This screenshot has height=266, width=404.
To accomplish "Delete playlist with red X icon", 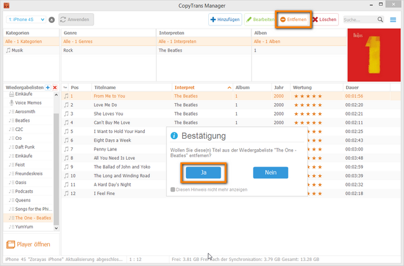I will [55, 88].
